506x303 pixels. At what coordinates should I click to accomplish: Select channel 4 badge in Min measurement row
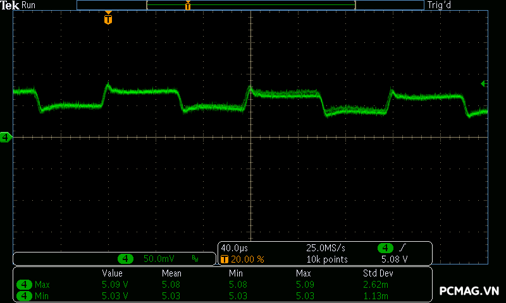25,295
